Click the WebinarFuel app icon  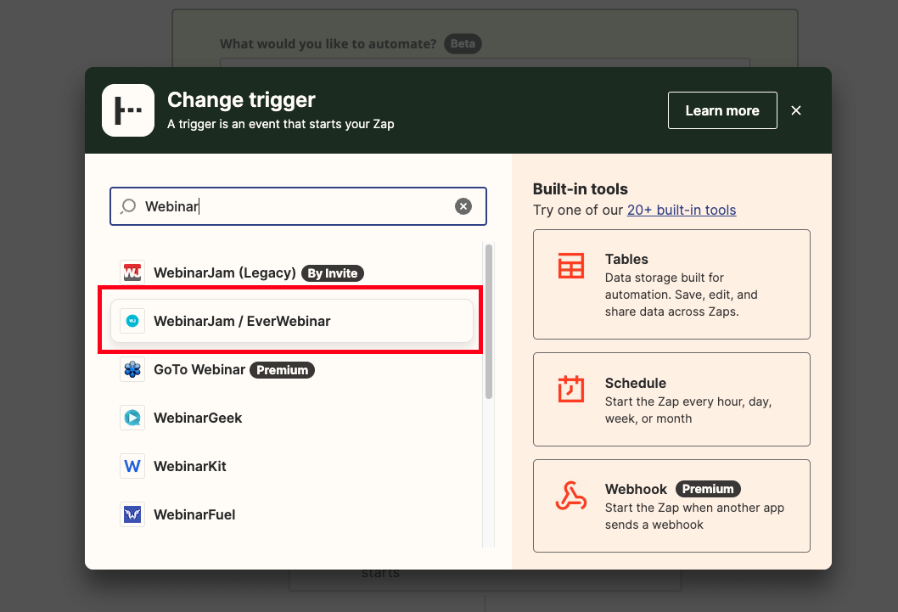(132, 514)
